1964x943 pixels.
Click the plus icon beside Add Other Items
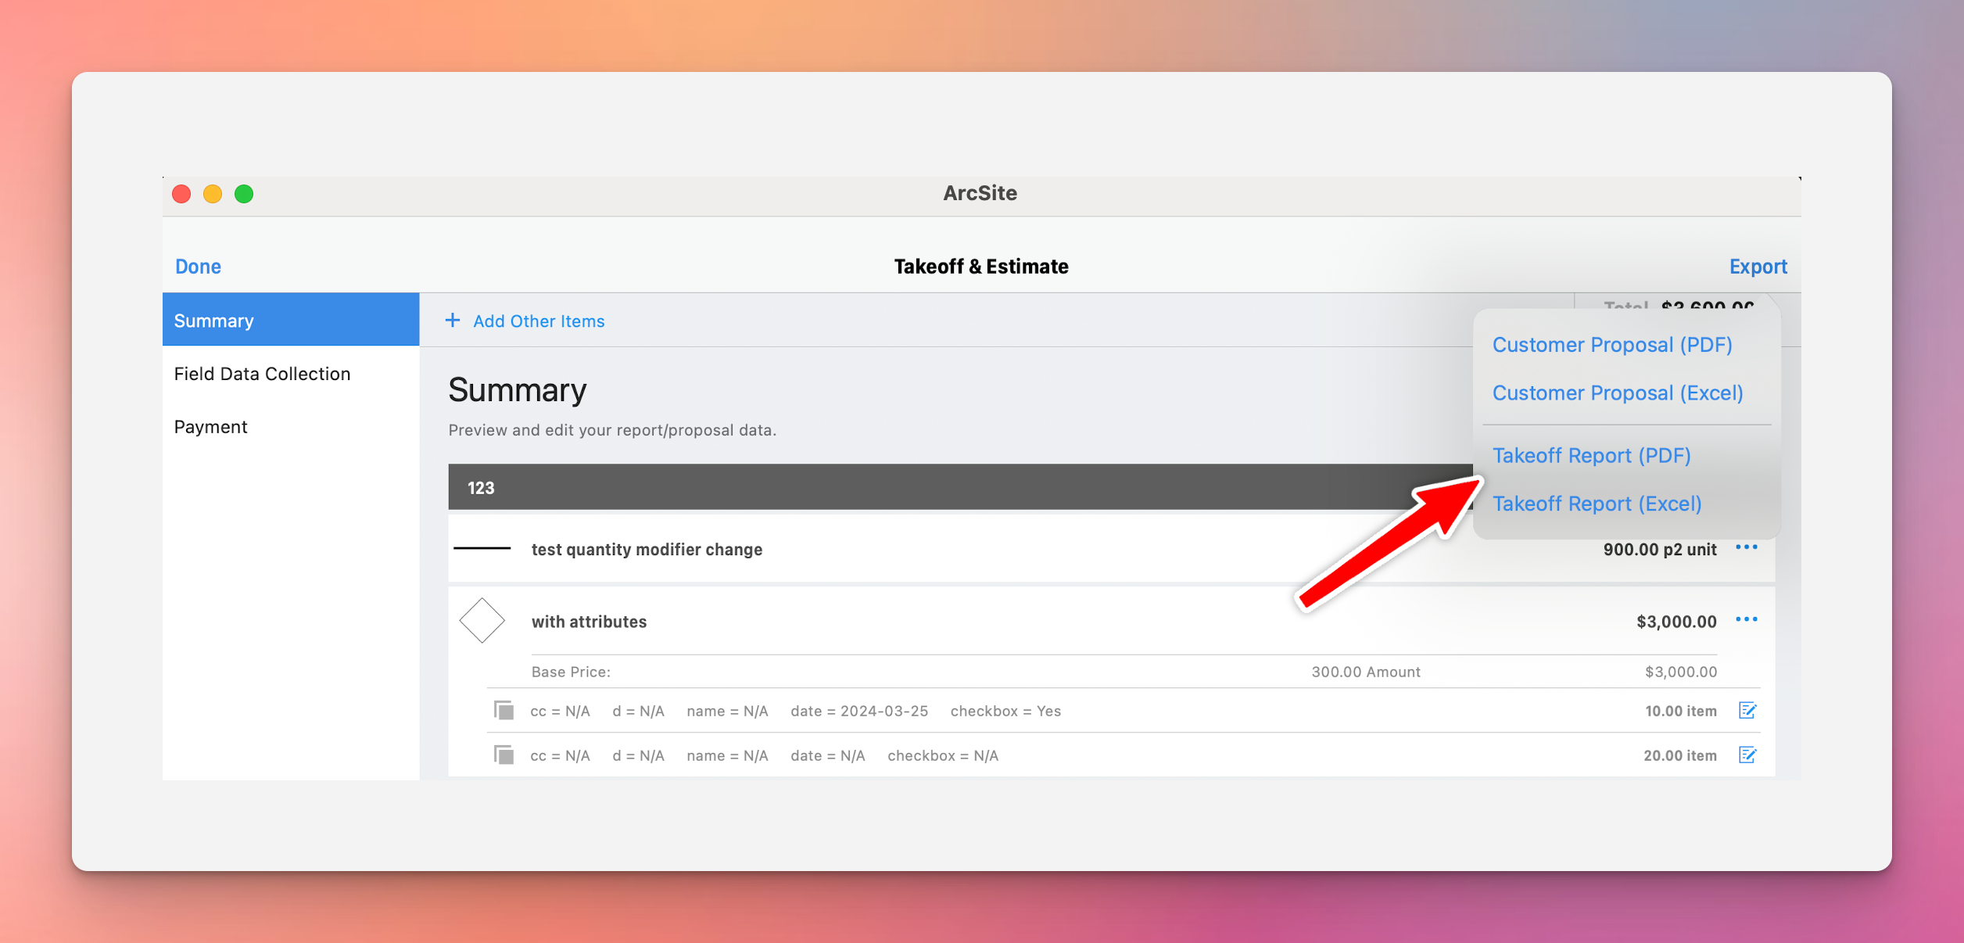(453, 320)
